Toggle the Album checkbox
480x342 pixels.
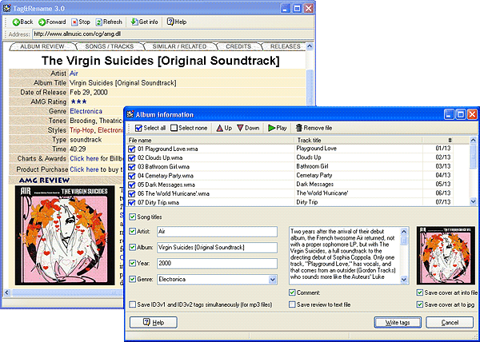click(x=132, y=247)
